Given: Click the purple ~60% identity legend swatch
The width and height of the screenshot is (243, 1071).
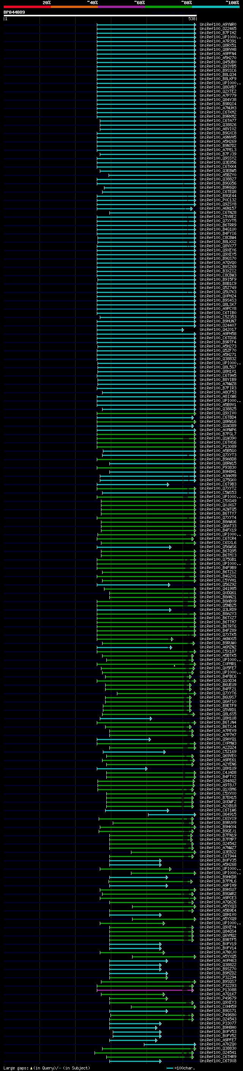Looking at the screenshot, I should (x=122, y=7).
